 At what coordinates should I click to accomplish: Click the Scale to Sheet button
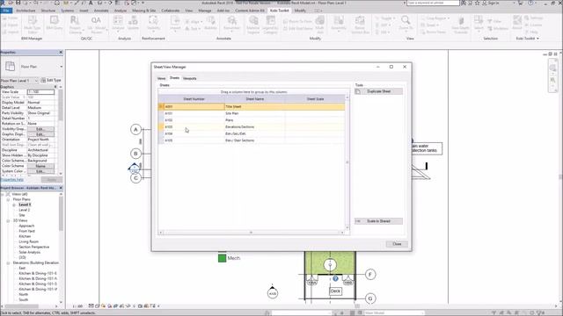(x=378, y=221)
